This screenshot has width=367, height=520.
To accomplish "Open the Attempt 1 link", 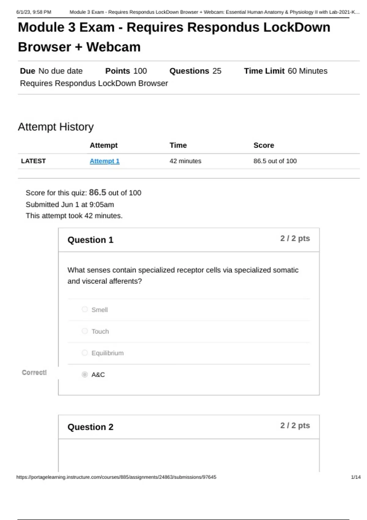I will tap(104, 161).
